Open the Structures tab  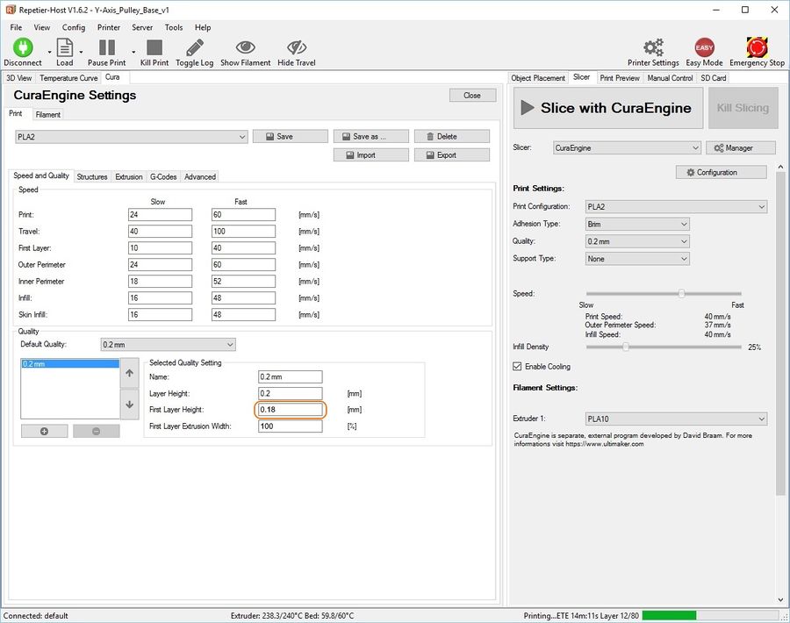(91, 176)
